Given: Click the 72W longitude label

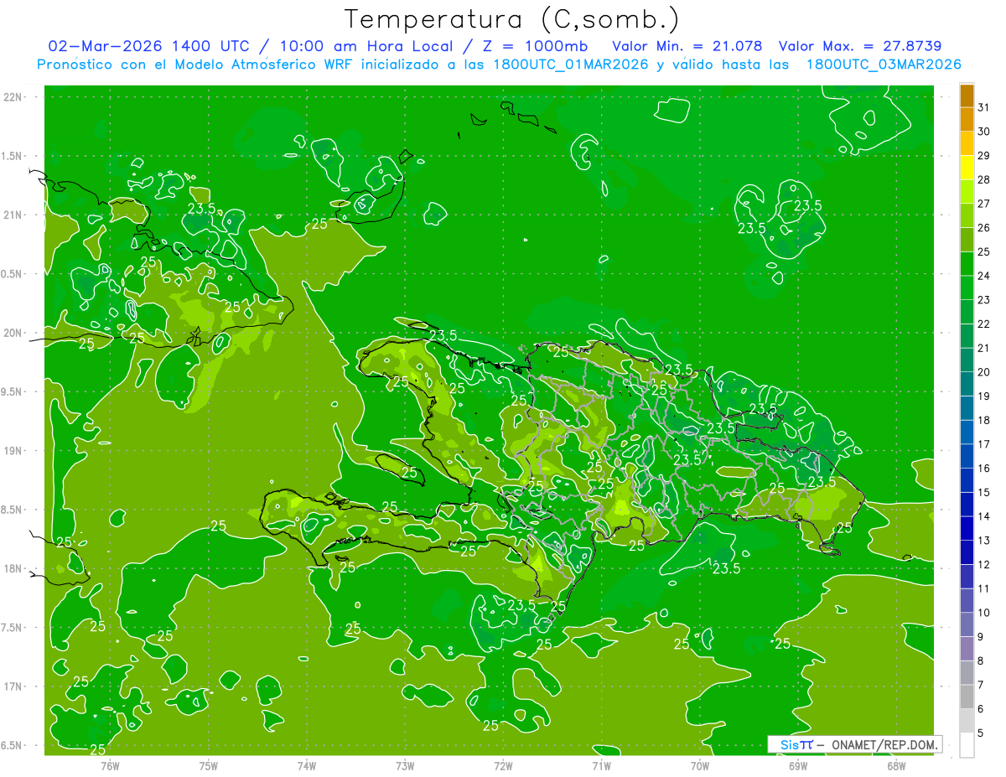Looking at the screenshot, I should point(503,765).
